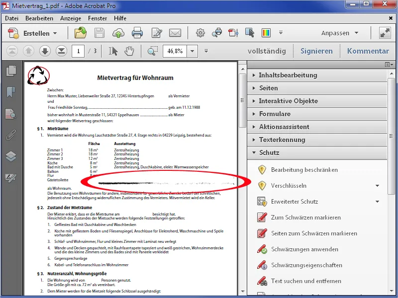Click the select object cursor toolbar icon
398x298 pixels.
click(x=250, y=33)
